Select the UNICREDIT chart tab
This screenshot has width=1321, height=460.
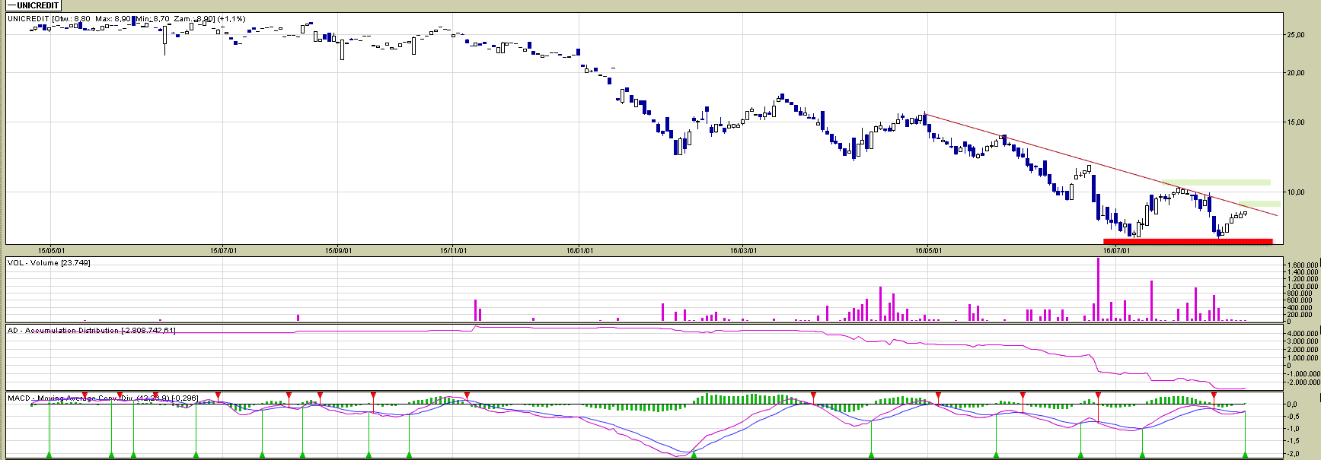tap(34, 5)
